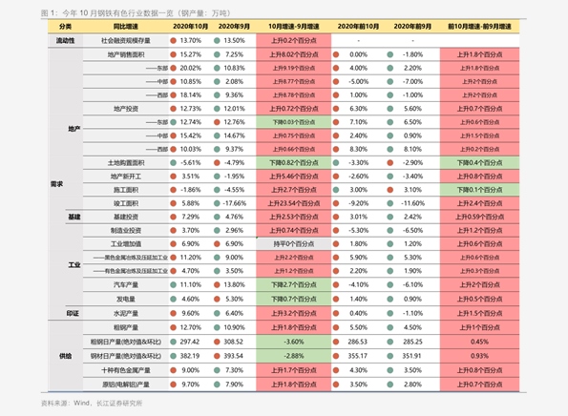Viewport: 568px width, 416px height.
Task: Click the 十种有色金属产量 row label
Action: (126, 370)
